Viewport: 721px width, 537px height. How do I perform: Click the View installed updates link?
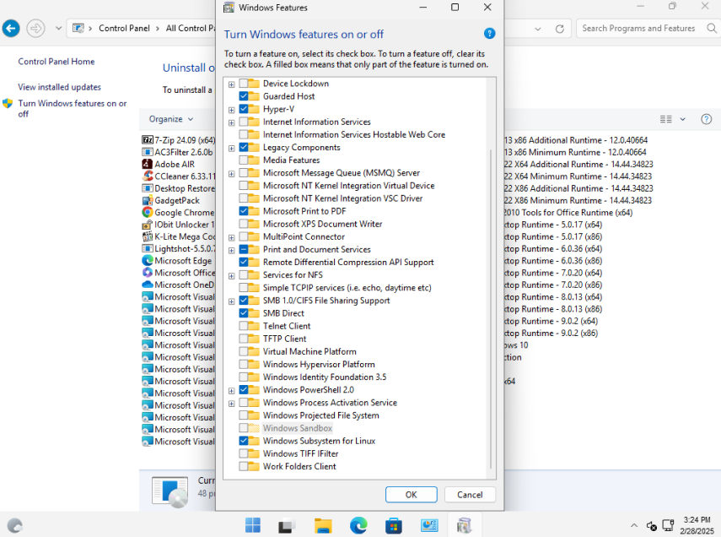point(59,87)
